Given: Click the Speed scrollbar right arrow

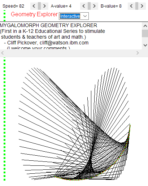Looking at the screenshot, I should (x=44, y=6).
